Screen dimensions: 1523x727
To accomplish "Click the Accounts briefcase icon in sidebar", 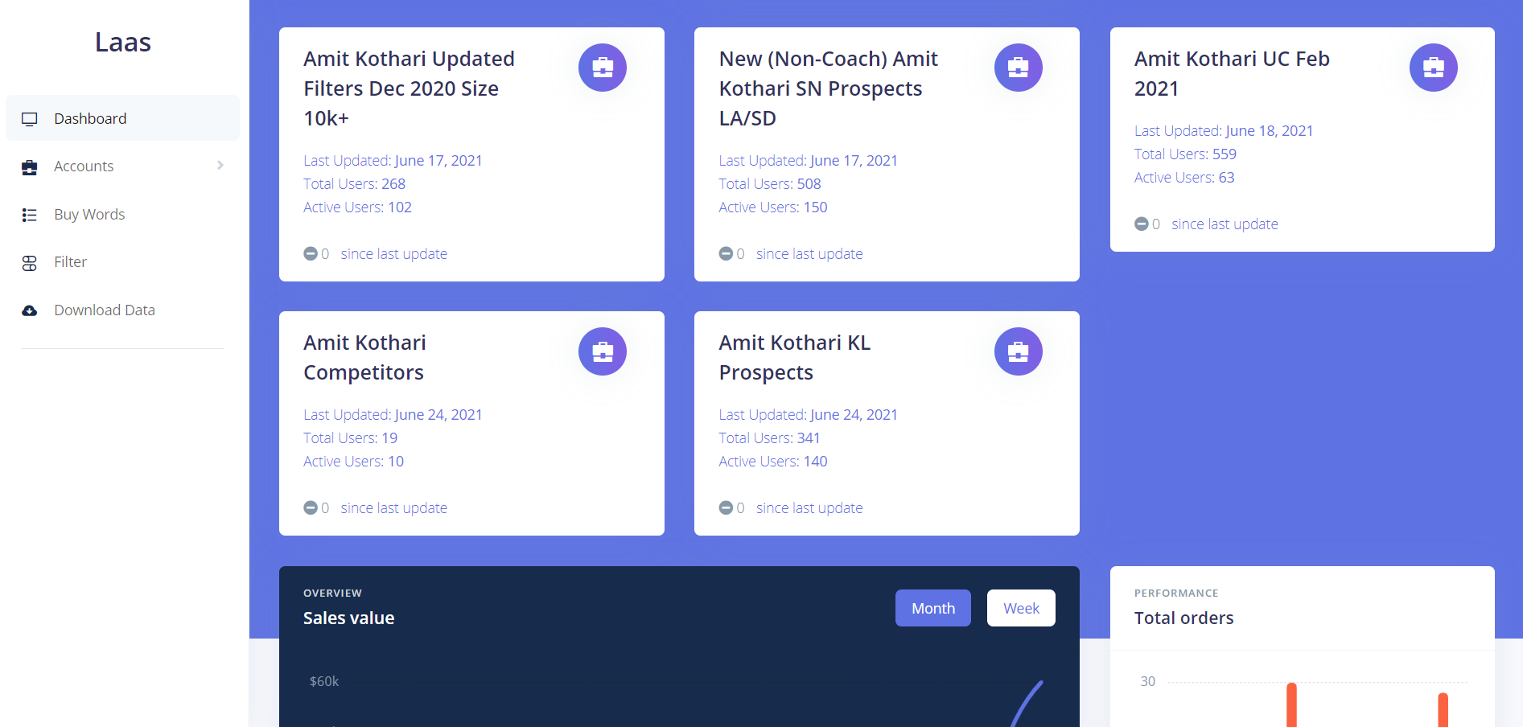I will (x=30, y=167).
